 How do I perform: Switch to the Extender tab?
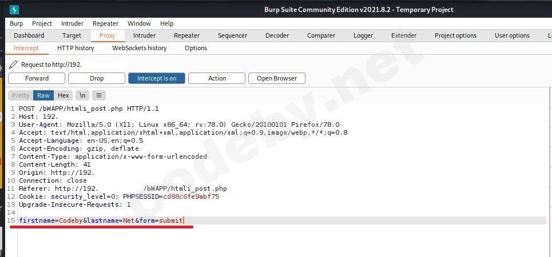tap(404, 35)
